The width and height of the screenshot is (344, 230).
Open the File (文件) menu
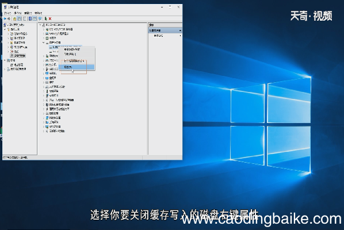pos(7,13)
